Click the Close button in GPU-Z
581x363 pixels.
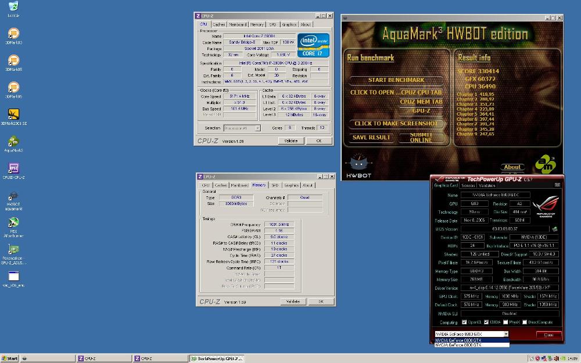pos(549,335)
